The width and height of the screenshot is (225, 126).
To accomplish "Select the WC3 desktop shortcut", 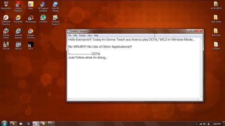I will [31, 45].
